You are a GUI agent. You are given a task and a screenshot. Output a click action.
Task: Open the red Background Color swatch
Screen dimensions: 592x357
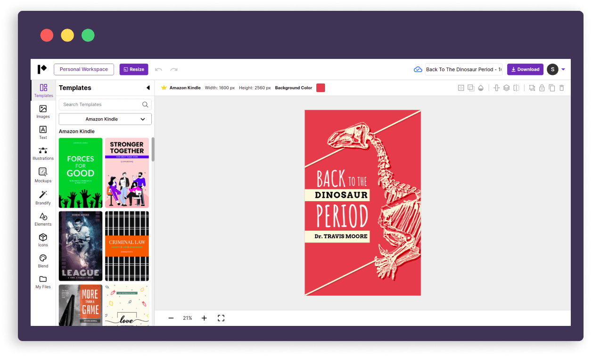[321, 88]
